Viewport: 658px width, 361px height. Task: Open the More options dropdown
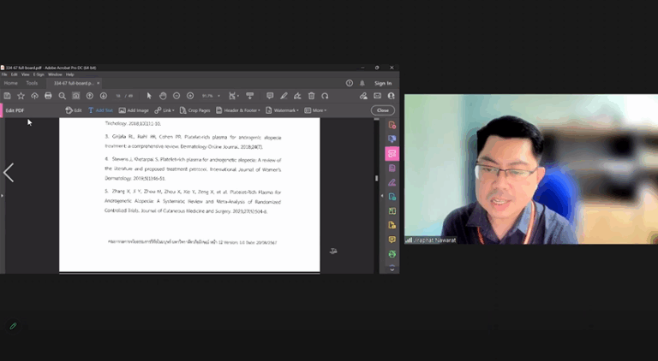pos(316,110)
